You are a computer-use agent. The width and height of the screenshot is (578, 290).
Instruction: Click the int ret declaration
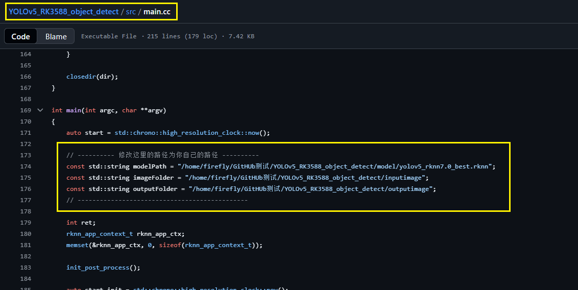(x=81, y=223)
